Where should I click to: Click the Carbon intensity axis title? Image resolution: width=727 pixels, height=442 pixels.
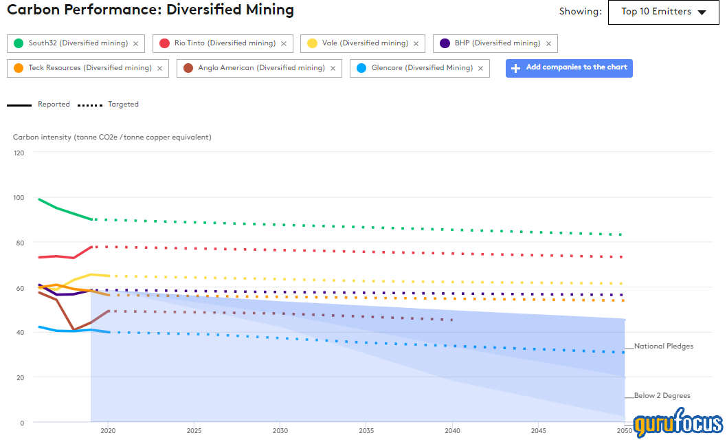(112, 137)
